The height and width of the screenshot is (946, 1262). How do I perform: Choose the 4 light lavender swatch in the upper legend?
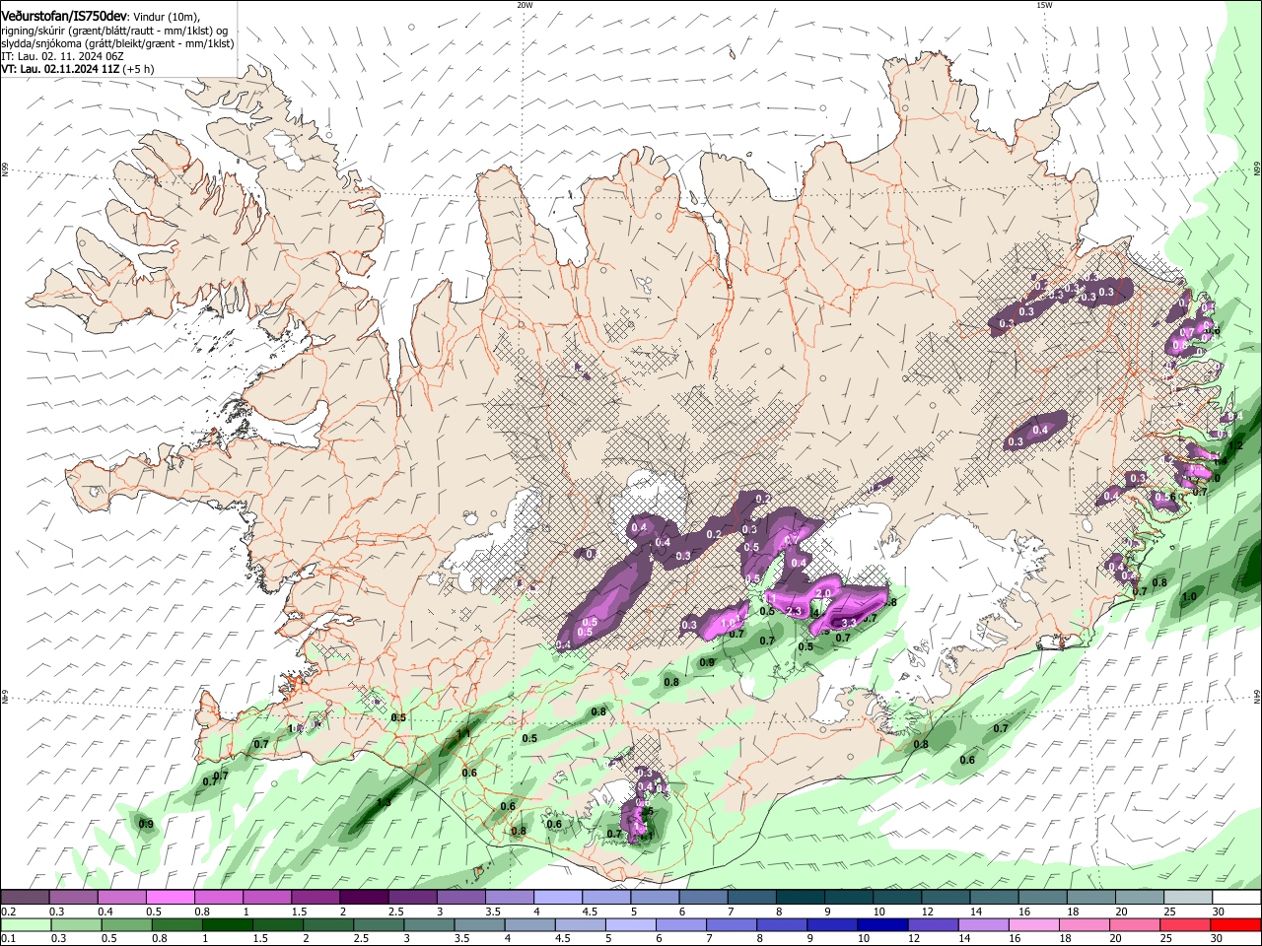556,898
